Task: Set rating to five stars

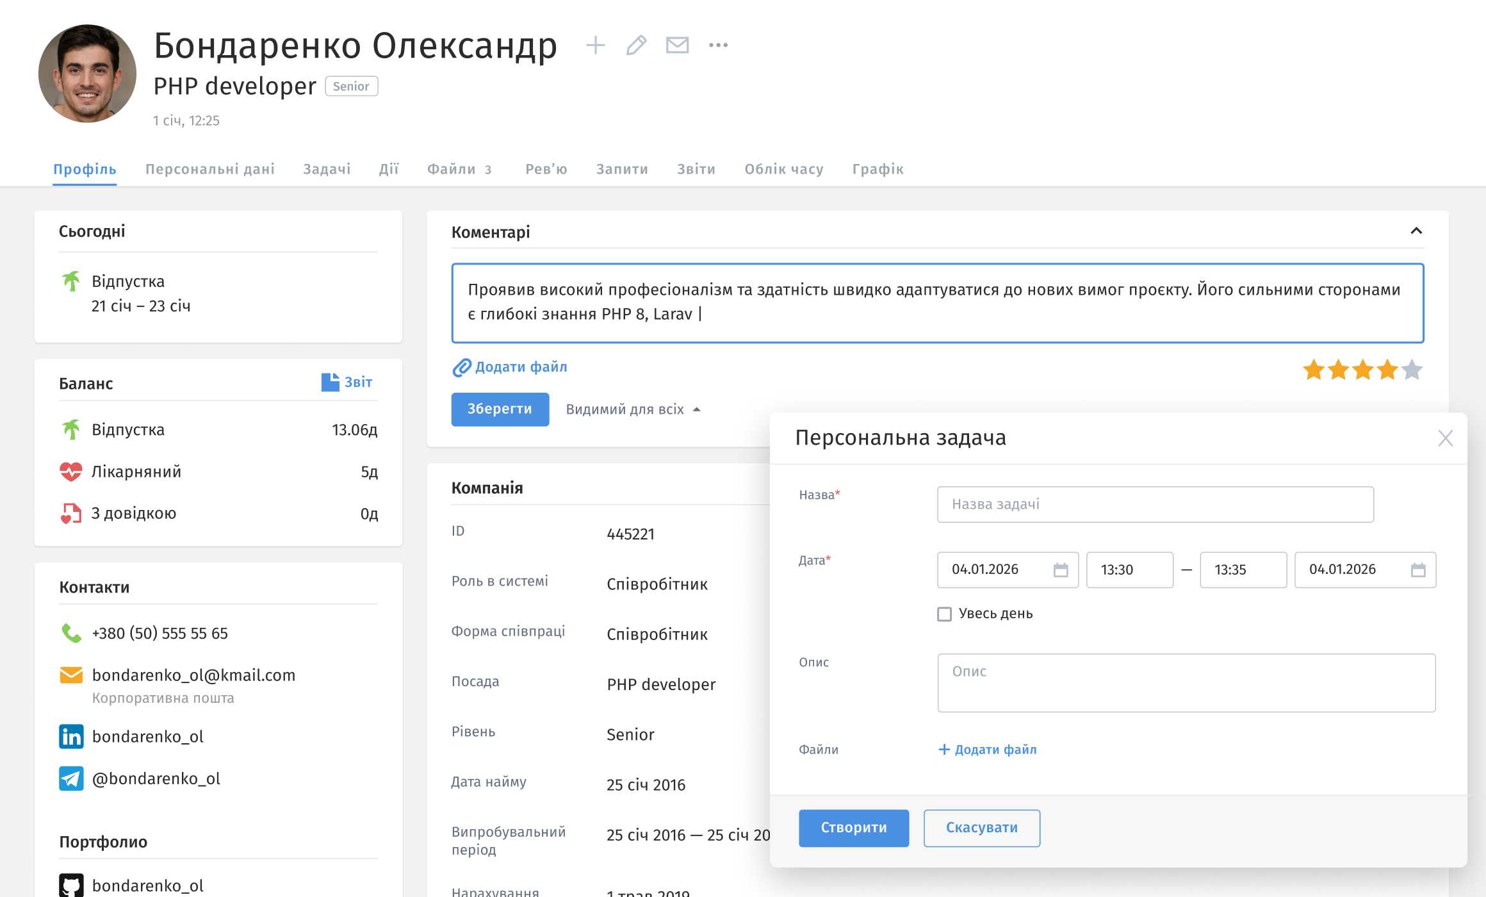Action: point(1412,370)
